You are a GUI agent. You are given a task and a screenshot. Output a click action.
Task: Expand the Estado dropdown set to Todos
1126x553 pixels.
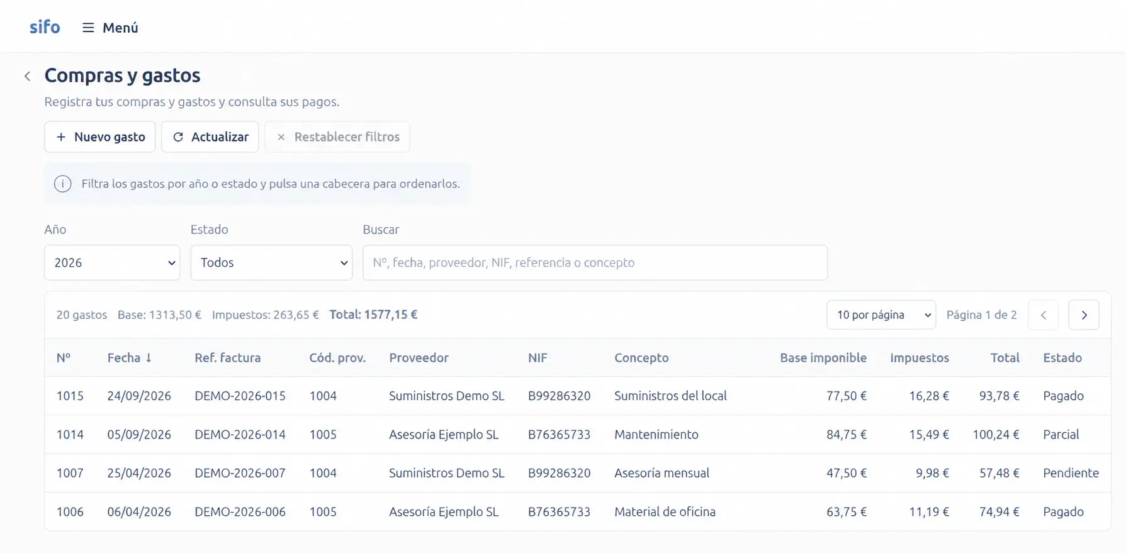coord(271,262)
